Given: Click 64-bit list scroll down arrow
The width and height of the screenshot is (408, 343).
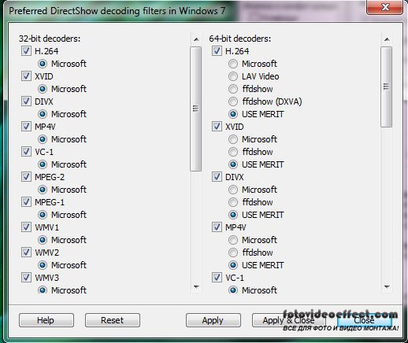Looking at the screenshot, I should [387, 287].
